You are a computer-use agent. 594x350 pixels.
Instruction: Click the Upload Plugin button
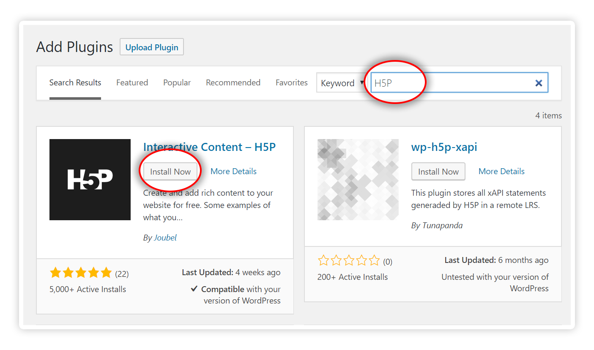point(152,47)
